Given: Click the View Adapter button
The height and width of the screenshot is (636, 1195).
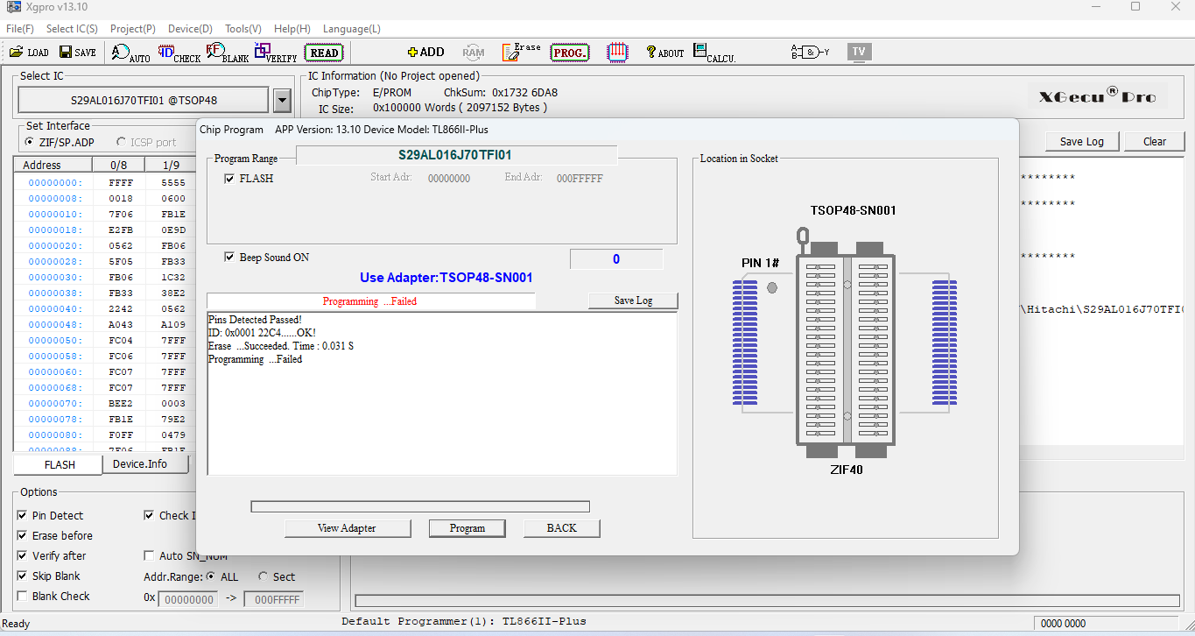Looking at the screenshot, I should click(x=347, y=528).
